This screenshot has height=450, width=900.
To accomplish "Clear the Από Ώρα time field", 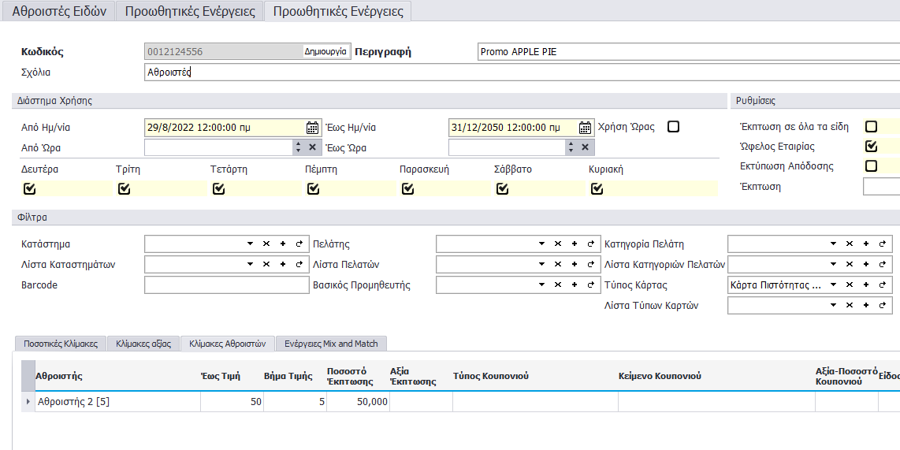I will (x=312, y=147).
